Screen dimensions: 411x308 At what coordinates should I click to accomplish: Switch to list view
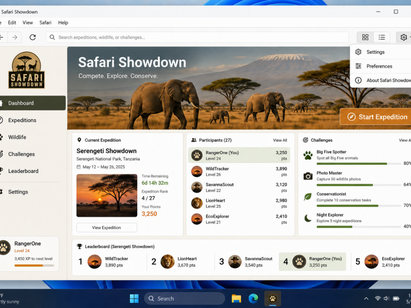[x=382, y=37]
